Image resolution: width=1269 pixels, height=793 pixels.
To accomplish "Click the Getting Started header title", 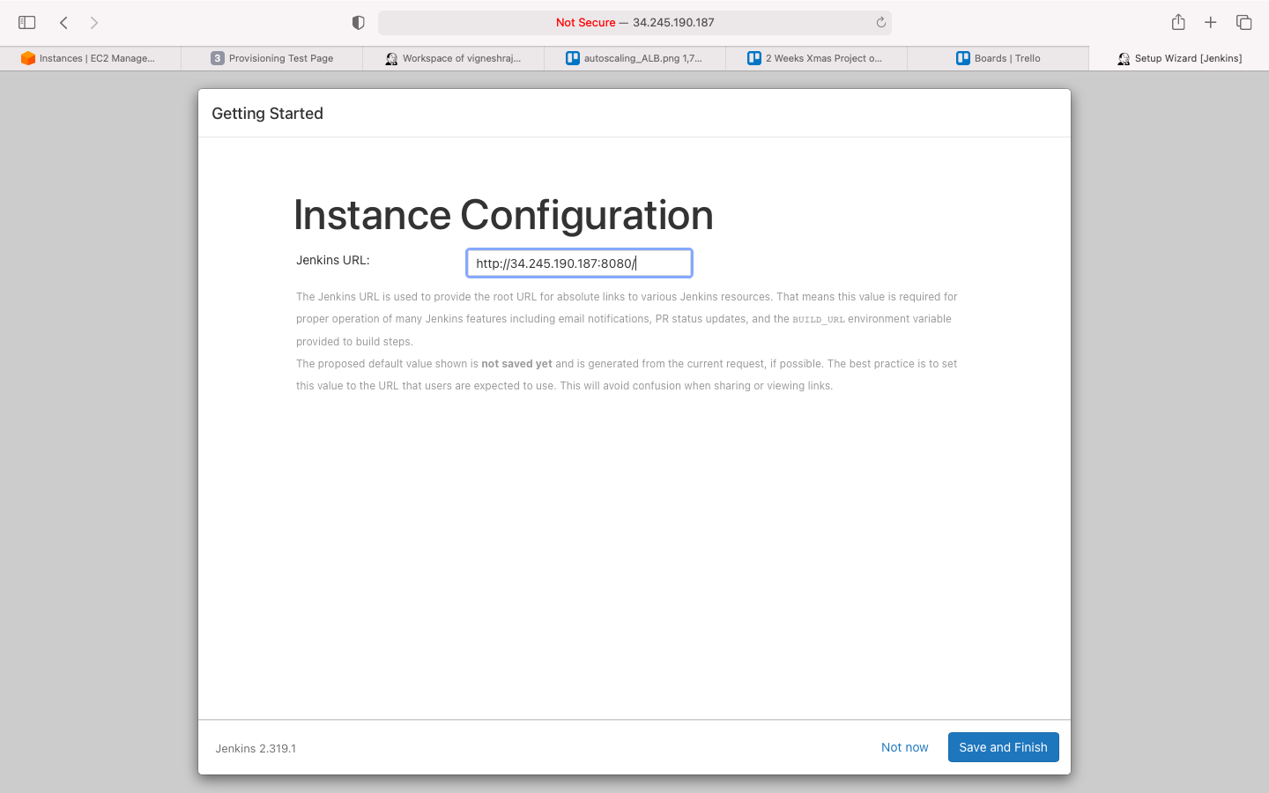I will (267, 113).
